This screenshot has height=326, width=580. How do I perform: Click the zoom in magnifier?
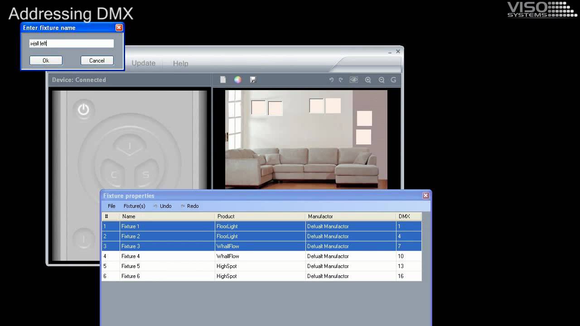tap(368, 80)
